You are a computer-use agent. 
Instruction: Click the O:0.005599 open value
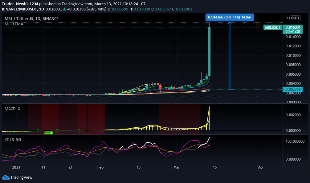(118, 9)
